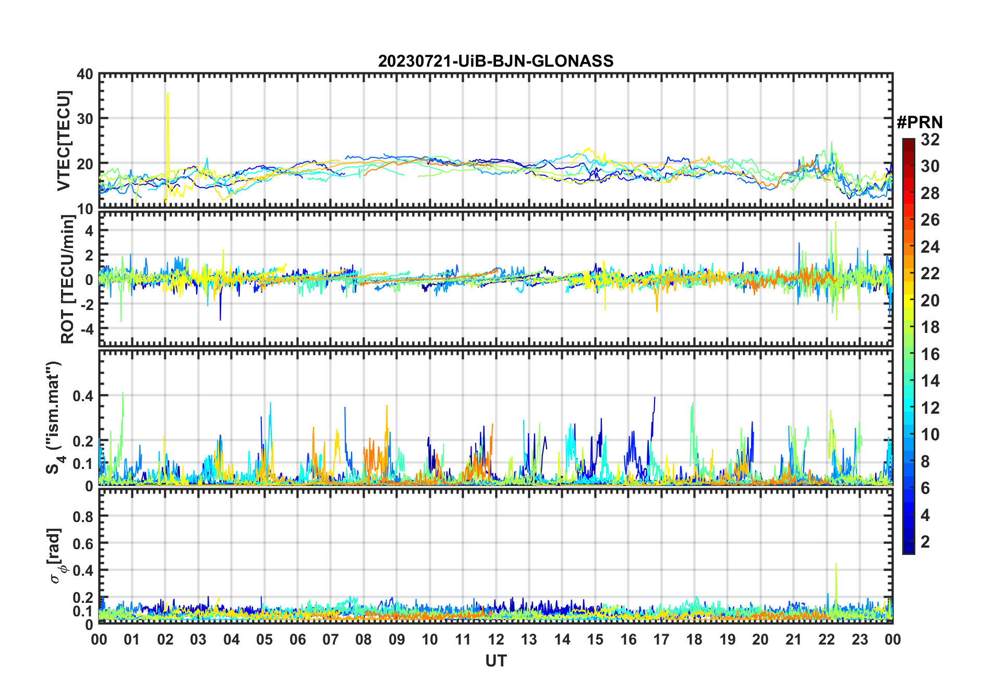Click the colorbar tick label 32

(930, 140)
